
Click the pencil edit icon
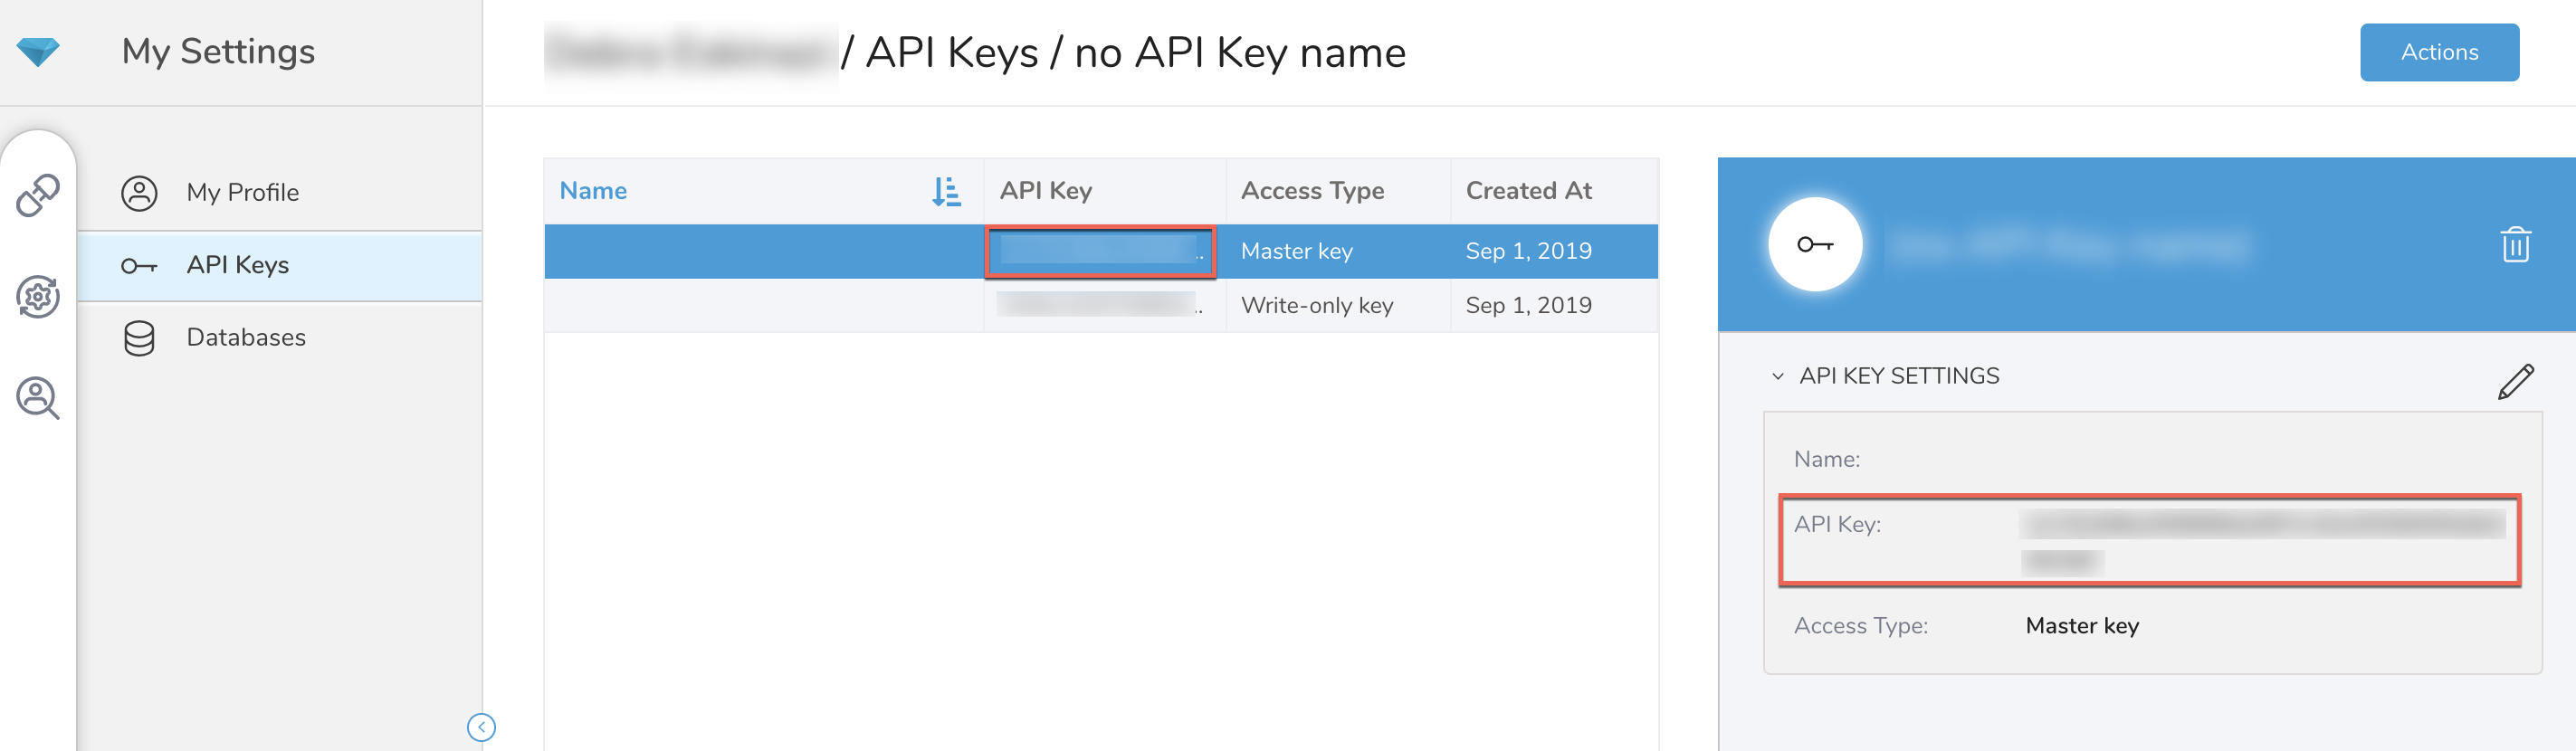click(x=2515, y=381)
